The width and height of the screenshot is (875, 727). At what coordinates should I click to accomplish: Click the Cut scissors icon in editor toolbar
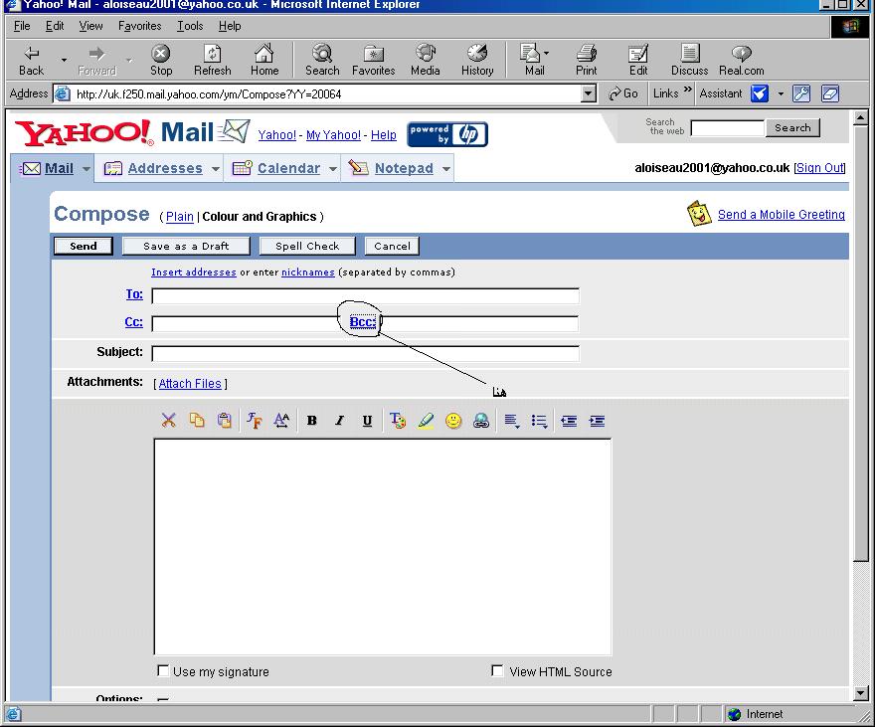click(x=168, y=420)
